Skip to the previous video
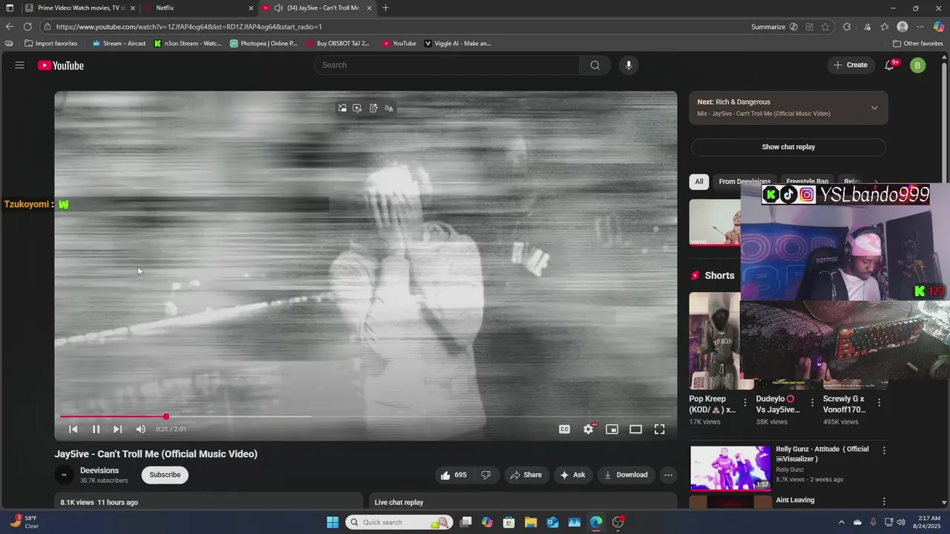Image resolution: width=950 pixels, height=534 pixels. (73, 429)
